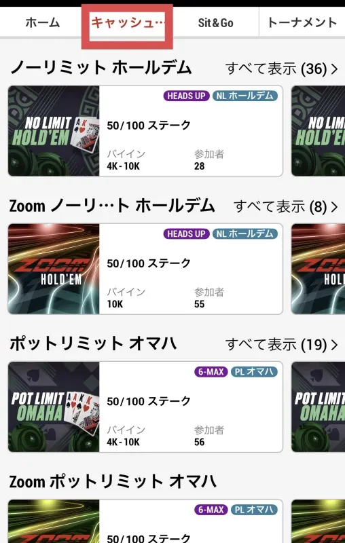Viewport: 345px width, 543px height.
Task: Tap the Pot Limit Omaha card thumbnail
Action: pyautogui.click(x=54, y=407)
